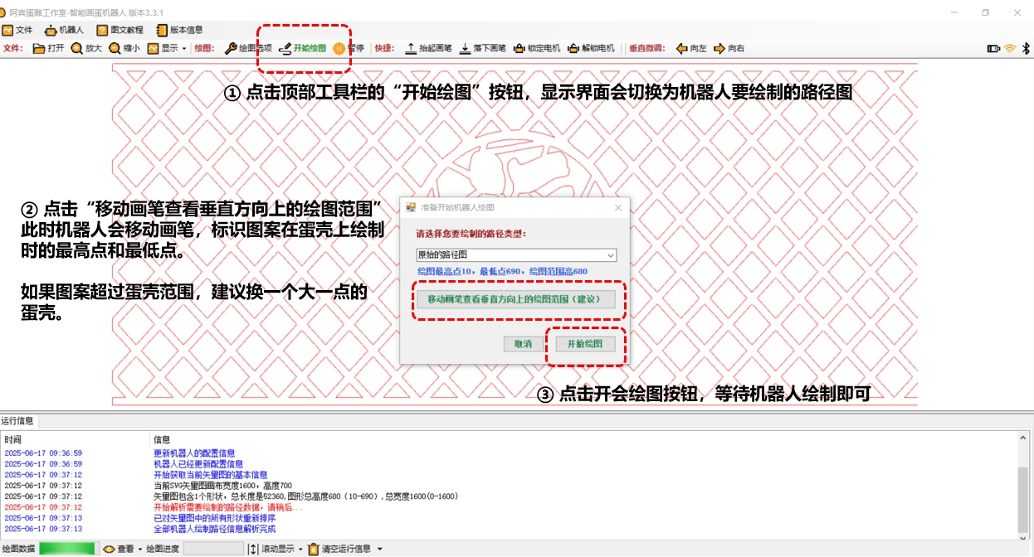1034x557 pixels.
Task: Click 落下画笔 (Lower pen) toolbar icon
Action: [x=465, y=48]
